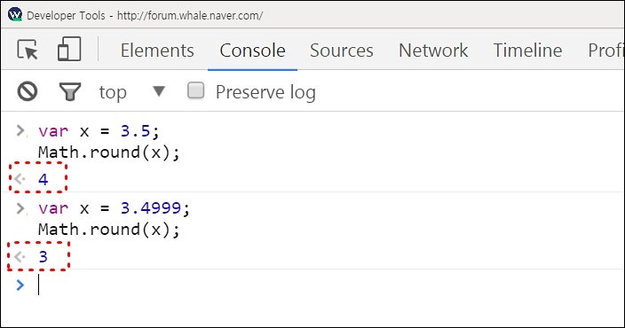
Task: Click the output value 4
Action: click(43, 179)
